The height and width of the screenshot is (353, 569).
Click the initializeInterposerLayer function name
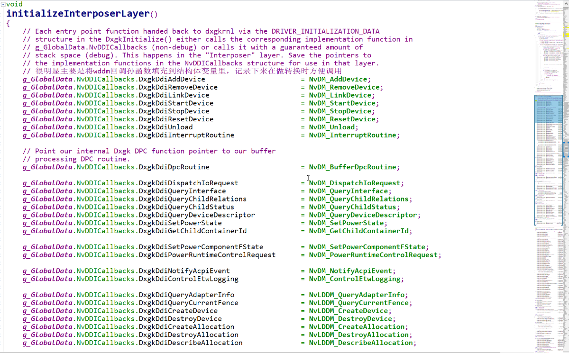(x=78, y=14)
